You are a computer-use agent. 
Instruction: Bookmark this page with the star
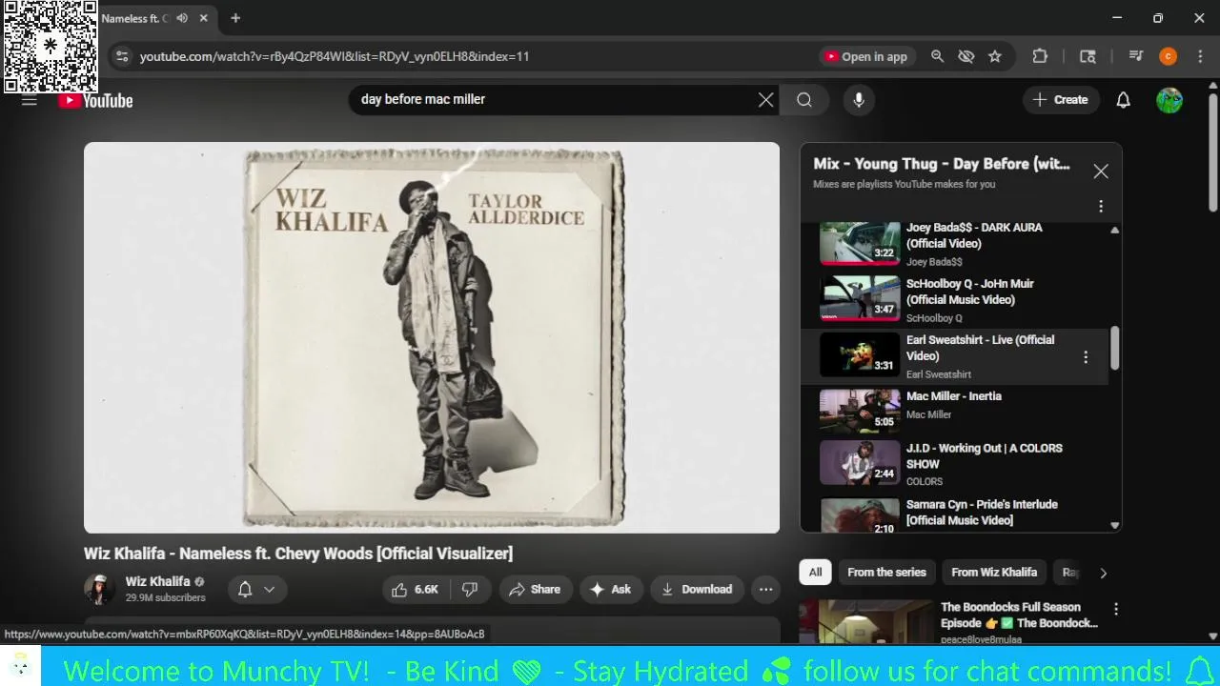tap(995, 56)
